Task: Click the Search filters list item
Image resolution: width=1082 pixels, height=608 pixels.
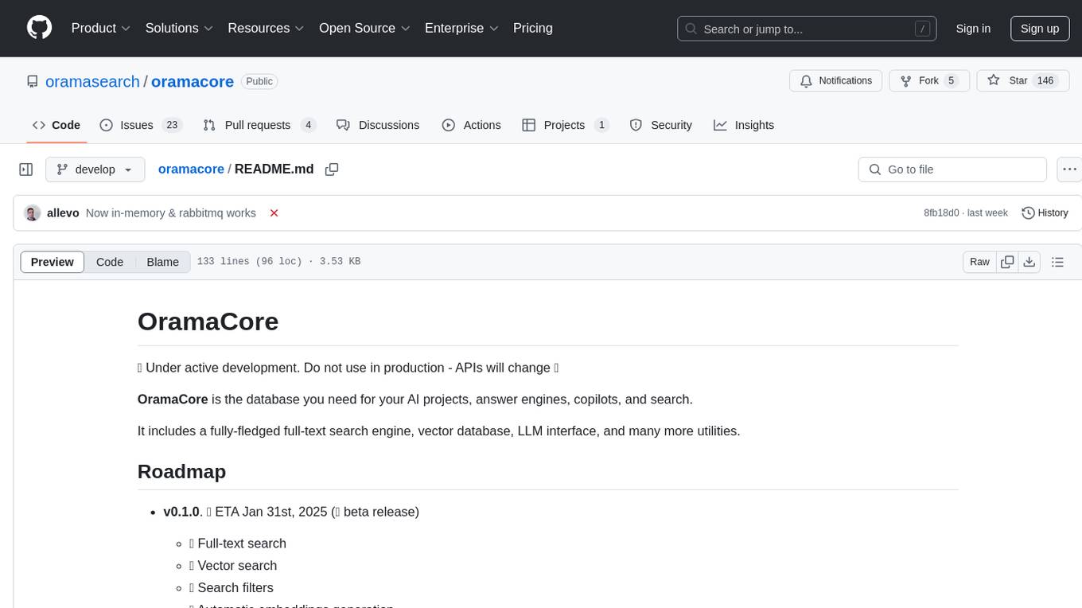Action: point(232,588)
